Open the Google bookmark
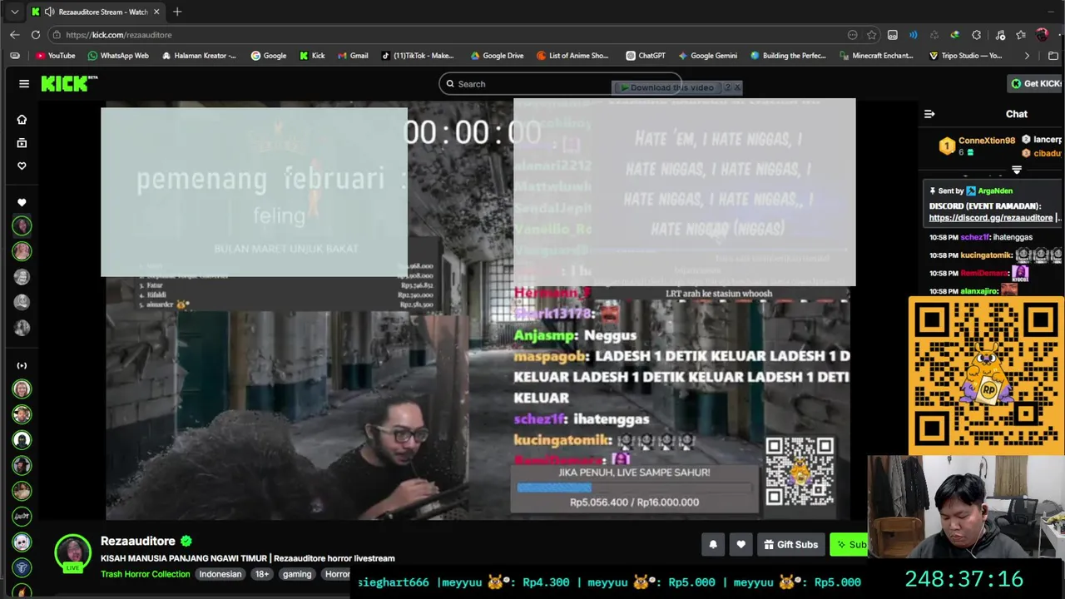Screen dimensions: 1065x599 coord(269,56)
